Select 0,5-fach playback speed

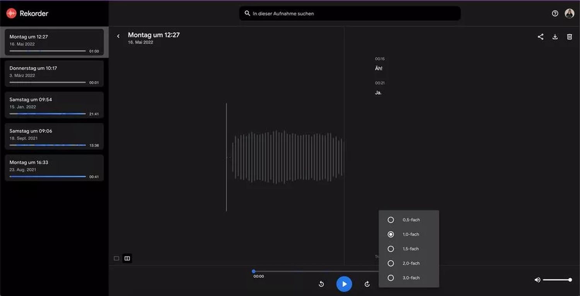tap(391, 220)
